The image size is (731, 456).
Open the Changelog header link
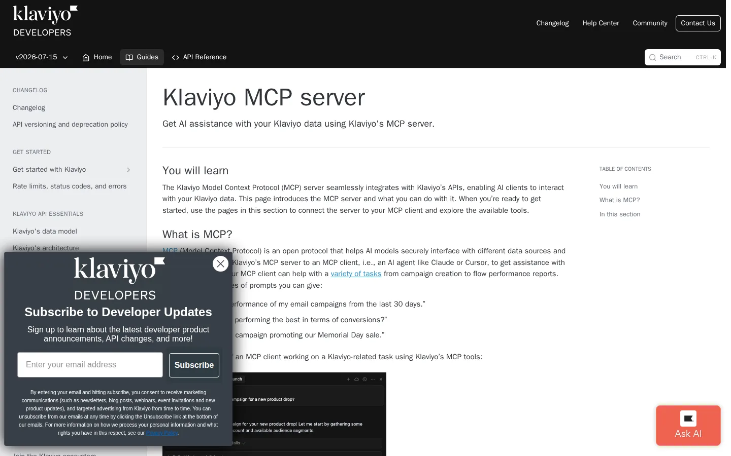click(552, 23)
